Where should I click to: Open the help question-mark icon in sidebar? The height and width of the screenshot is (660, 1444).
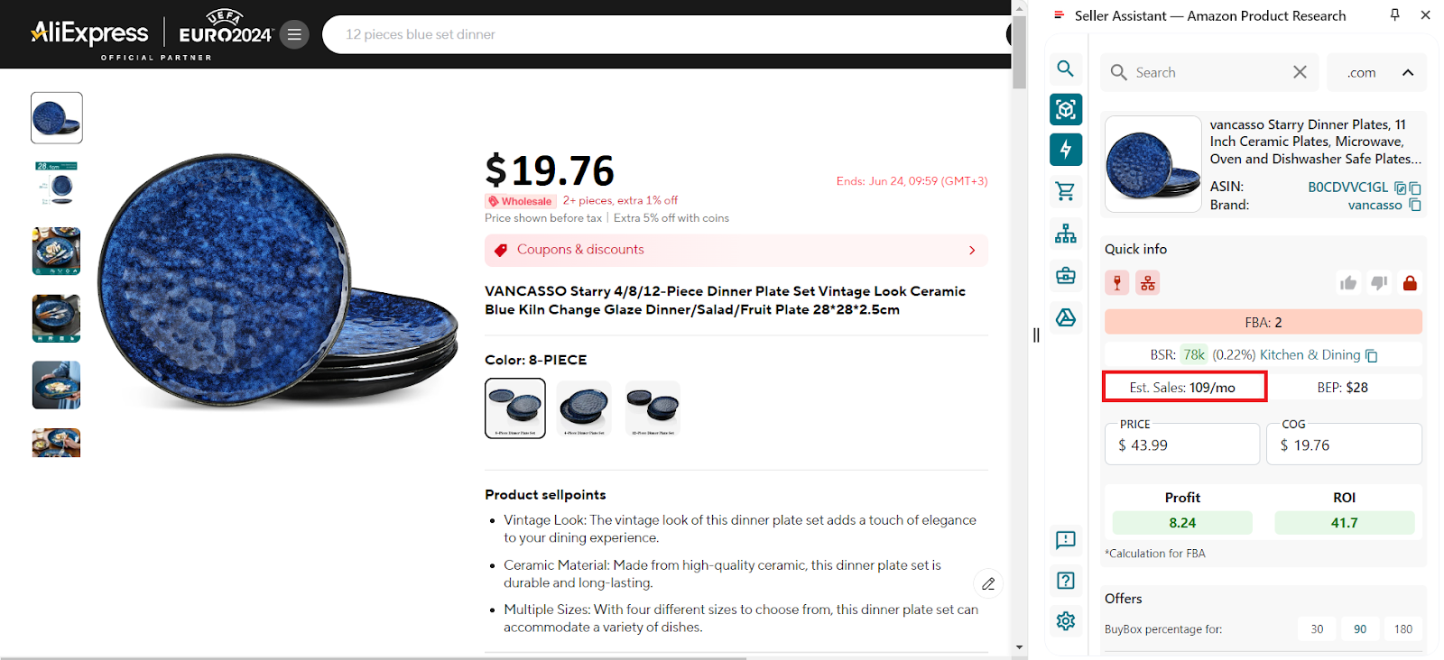click(1066, 581)
